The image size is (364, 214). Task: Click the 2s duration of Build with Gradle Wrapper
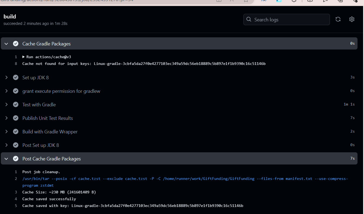[x=352, y=131]
